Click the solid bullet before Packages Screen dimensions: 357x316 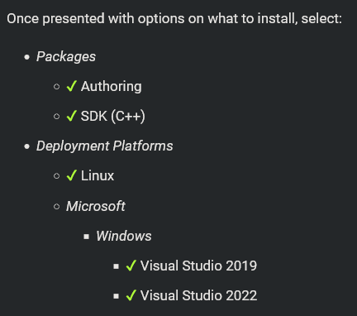point(26,57)
